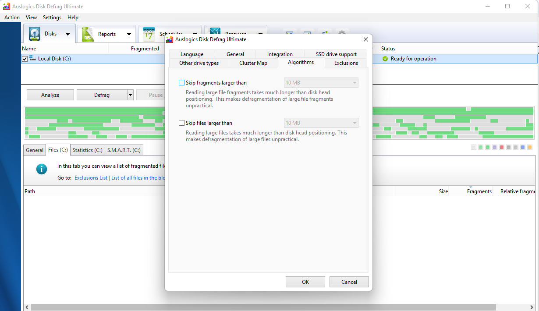The height and width of the screenshot is (311, 539).
Task: Click the info icon in the Files tab
Action: click(42, 169)
